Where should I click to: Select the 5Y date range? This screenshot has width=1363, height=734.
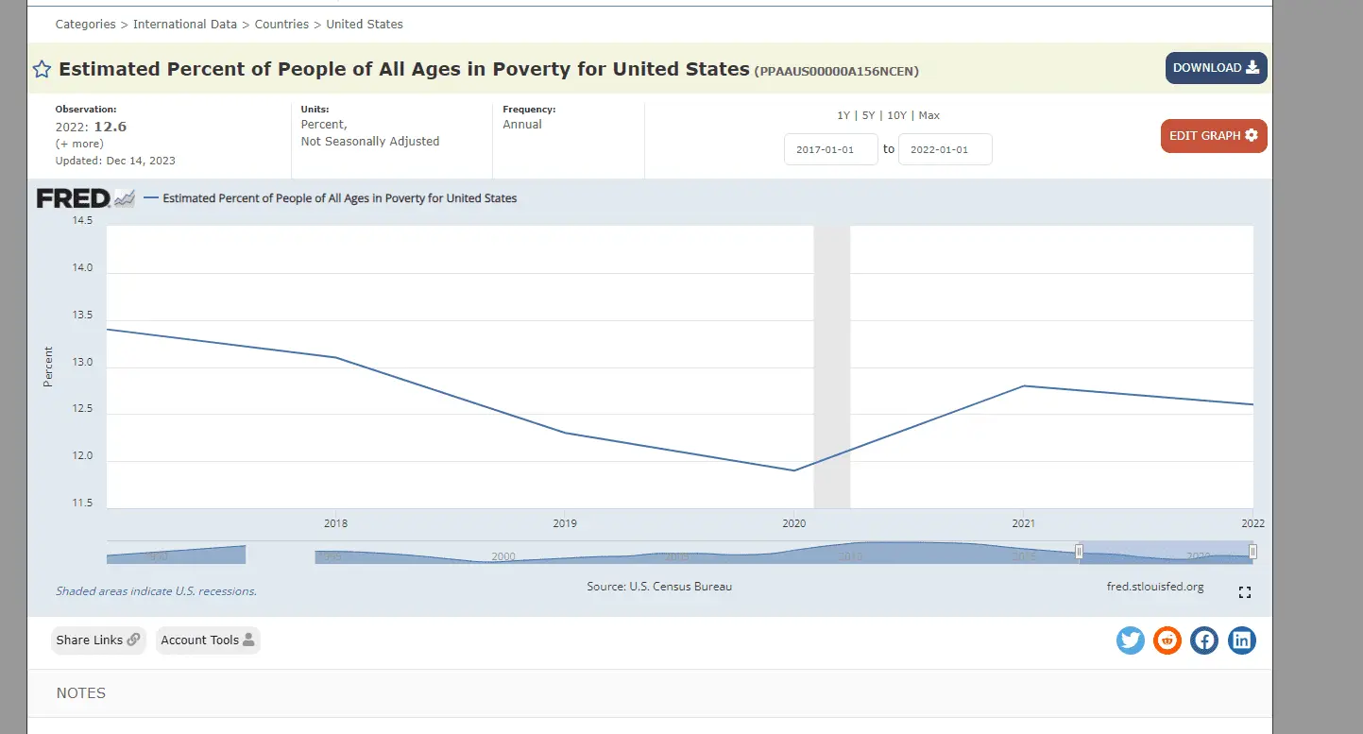(x=869, y=115)
